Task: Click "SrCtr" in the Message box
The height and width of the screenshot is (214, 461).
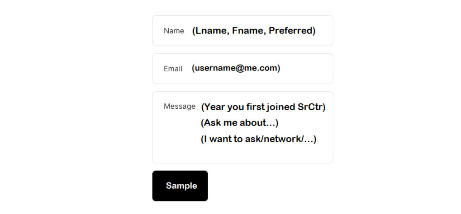Action: (x=310, y=107)
